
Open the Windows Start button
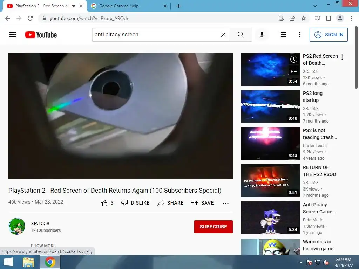(x=8, y=262)
